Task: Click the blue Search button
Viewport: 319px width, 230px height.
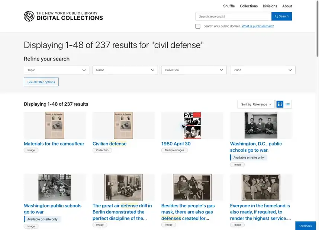Action: 281,16
